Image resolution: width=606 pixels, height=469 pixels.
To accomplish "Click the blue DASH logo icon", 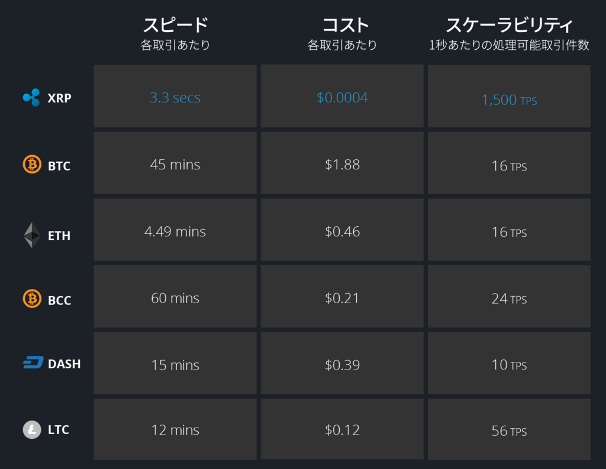I will 33,362.
